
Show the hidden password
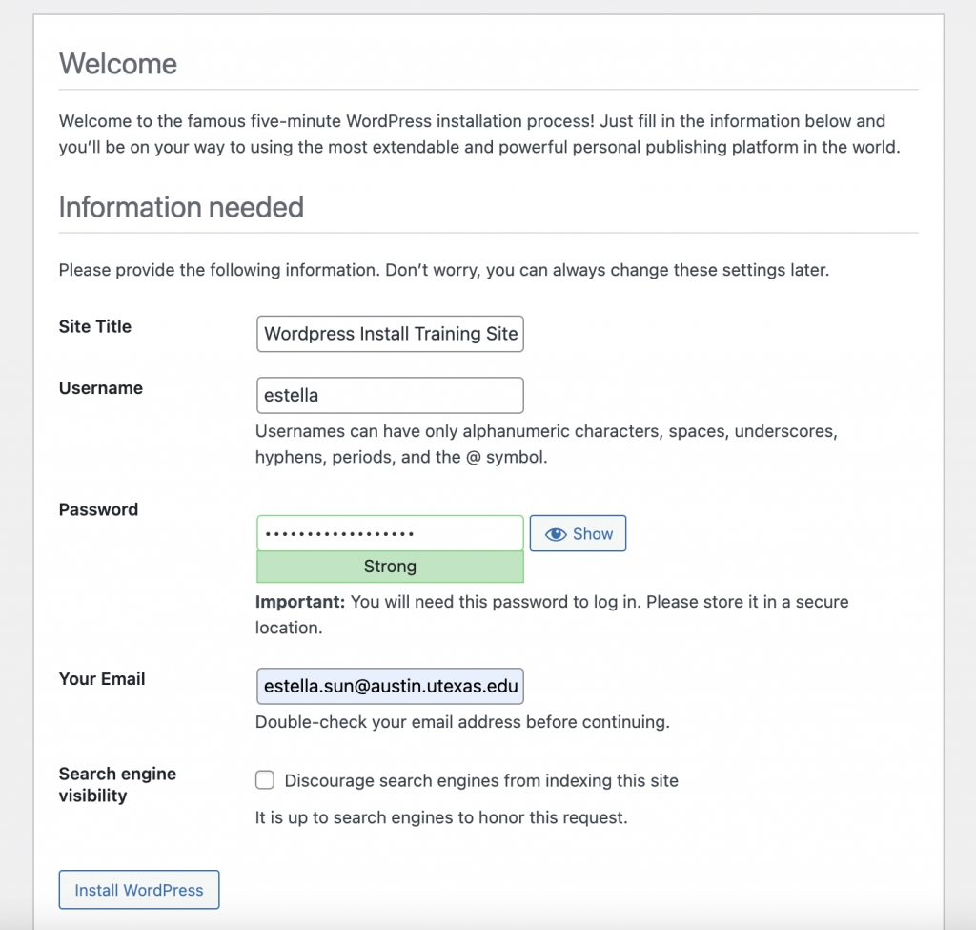click(x=578, y=533)
